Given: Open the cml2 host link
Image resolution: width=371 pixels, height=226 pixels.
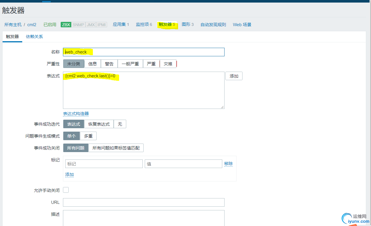Looking at the screenshot, I should (32, 25).
